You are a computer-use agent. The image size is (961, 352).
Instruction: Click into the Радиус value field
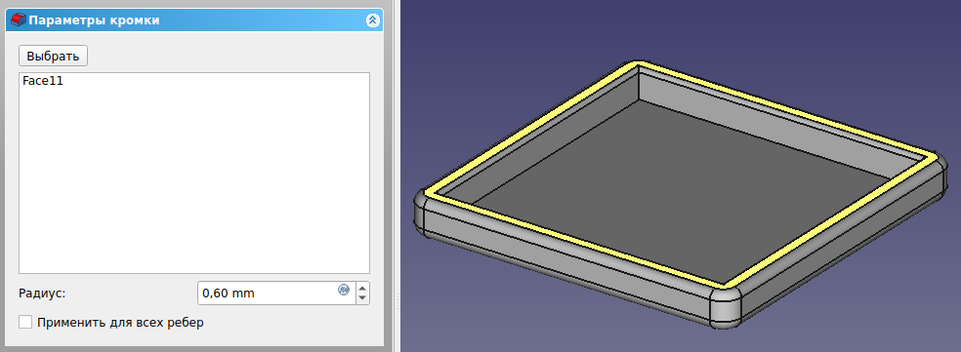point(268,293)
